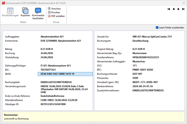Click the BIC value TESTDETT421
Screen dimensions: 187x124
tap(48, 70)
